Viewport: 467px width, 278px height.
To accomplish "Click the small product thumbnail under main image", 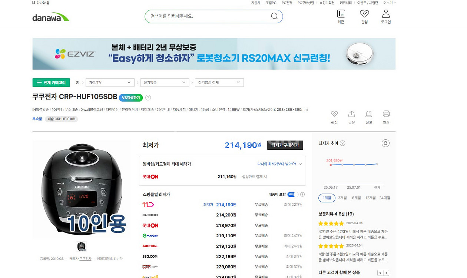I will click(x=81, y=246).
